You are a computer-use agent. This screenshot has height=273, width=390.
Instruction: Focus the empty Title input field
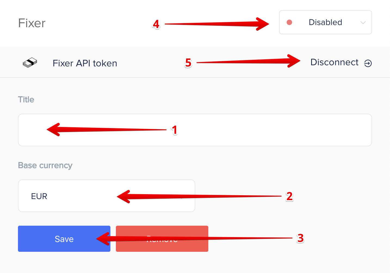195,130
